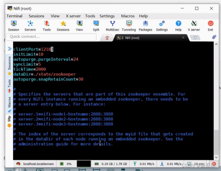Open the Help menu
Viewport: 221px width, 171px height.
coord(143,16)
